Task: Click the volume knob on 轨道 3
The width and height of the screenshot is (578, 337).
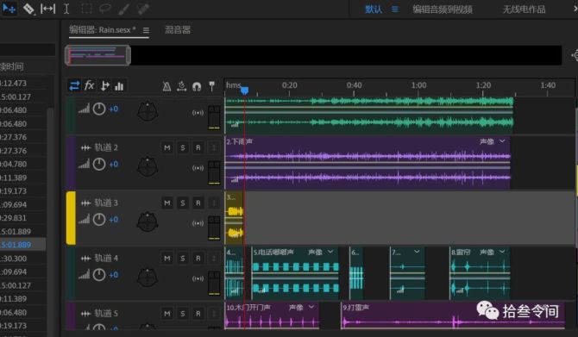Action: [x=99, y=220]
